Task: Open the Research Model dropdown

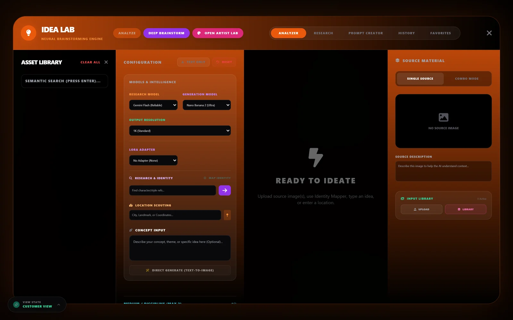Action: tap(153, 105)
